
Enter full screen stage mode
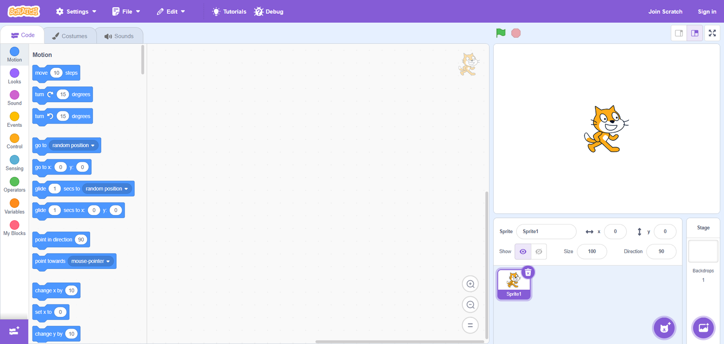coord(712,33)
